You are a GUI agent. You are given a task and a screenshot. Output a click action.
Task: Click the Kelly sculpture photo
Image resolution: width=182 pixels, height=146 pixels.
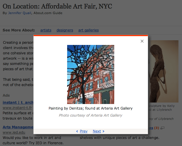point(163,71)
